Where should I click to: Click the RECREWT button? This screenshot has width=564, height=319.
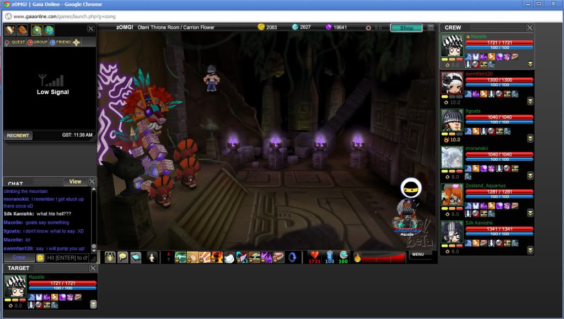18,135
